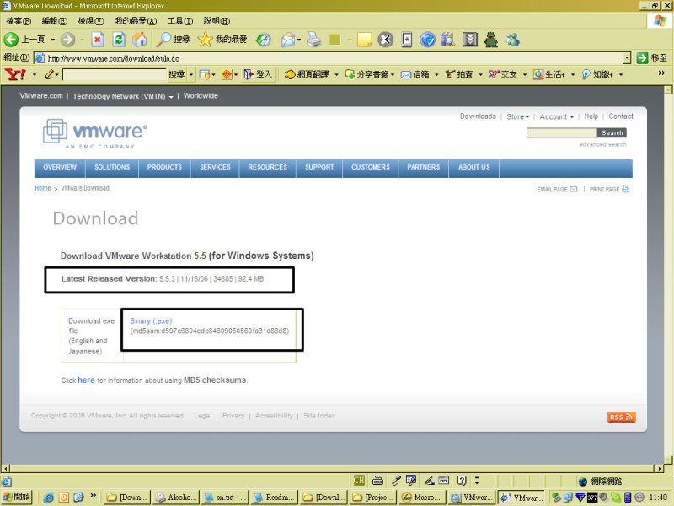Open the Search magnifier toolbar button
This screenshot has height=506, width=674.
(x=173, y=40)
